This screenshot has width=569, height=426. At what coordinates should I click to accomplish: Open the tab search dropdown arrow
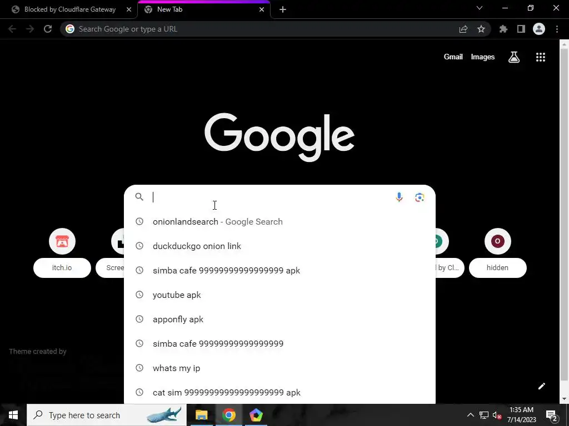pos(480,8)
